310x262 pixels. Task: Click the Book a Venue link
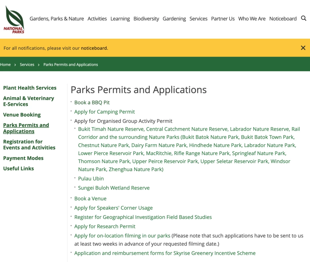(x=90, y=198)
